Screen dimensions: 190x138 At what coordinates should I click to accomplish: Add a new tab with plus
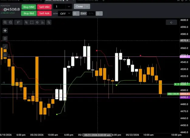point(103,1)
